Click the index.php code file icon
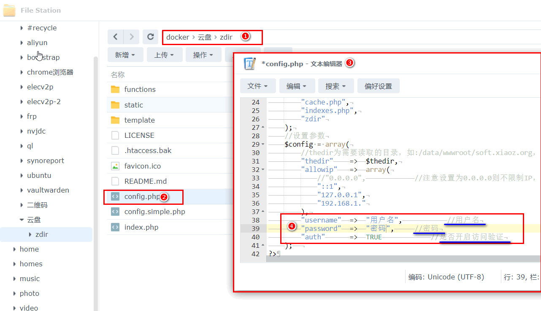This screenshot has width=541, height=311. [x=115, y=227]
